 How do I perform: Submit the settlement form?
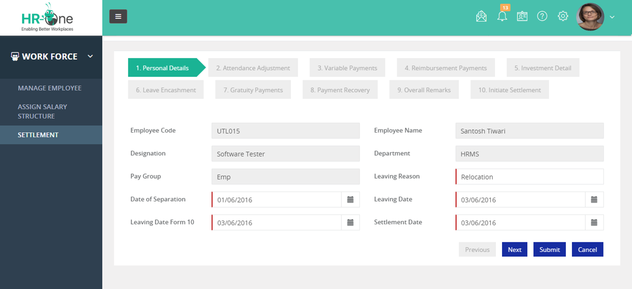tap(549, 249)
